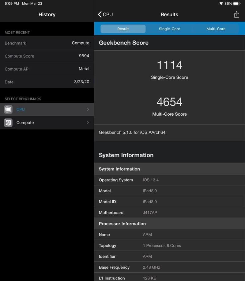
Task: Select the Date value 3/23/20
Action: pyautogui.click(x=81, y=82)
